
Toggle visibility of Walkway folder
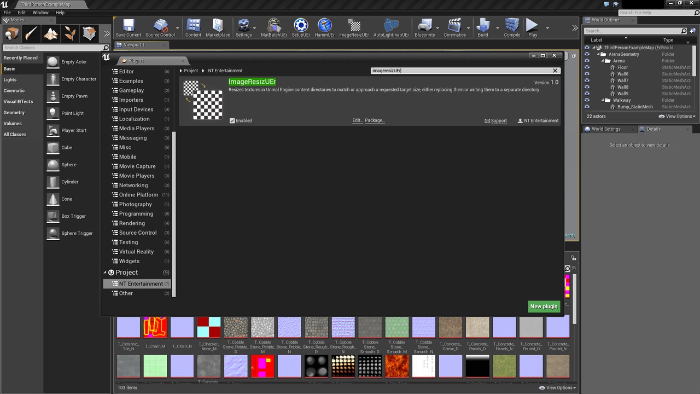(587, 100)
